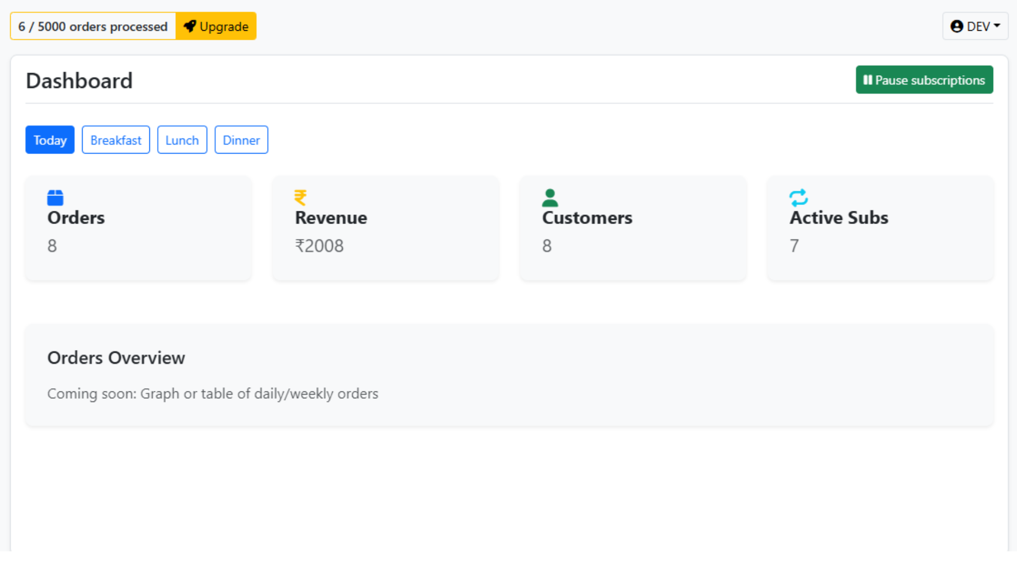1017x572 pixels.
Task: Open the DEV account dropdown
Action: (x=975, y=26)
